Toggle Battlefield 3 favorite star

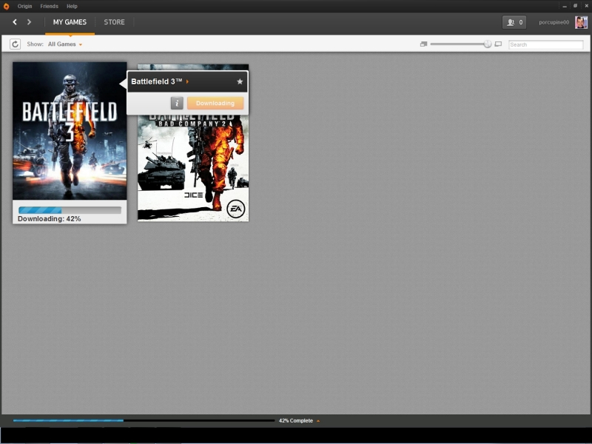click(239, 81)
